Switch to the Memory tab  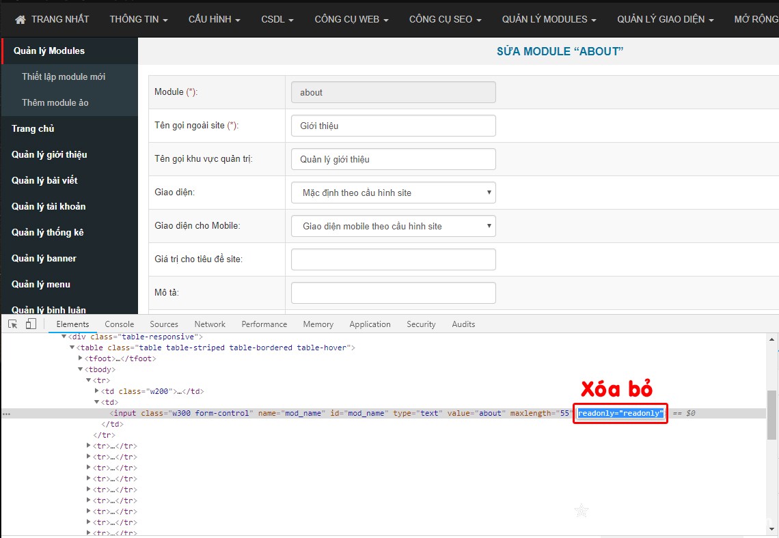318,324
